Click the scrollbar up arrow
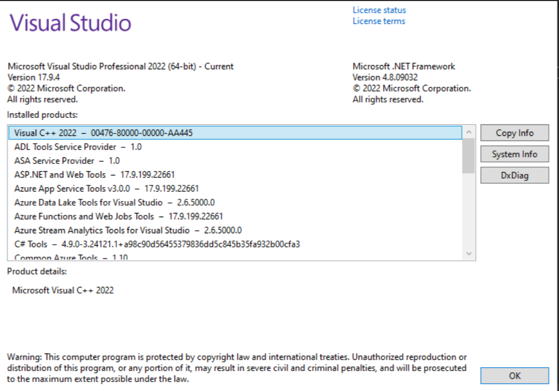Viewport: 559px width, 391px height. pyautogui.click(x=469, y=131)
